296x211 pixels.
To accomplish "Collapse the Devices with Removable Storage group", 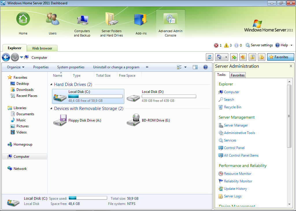I will click(x=51, y=109).
